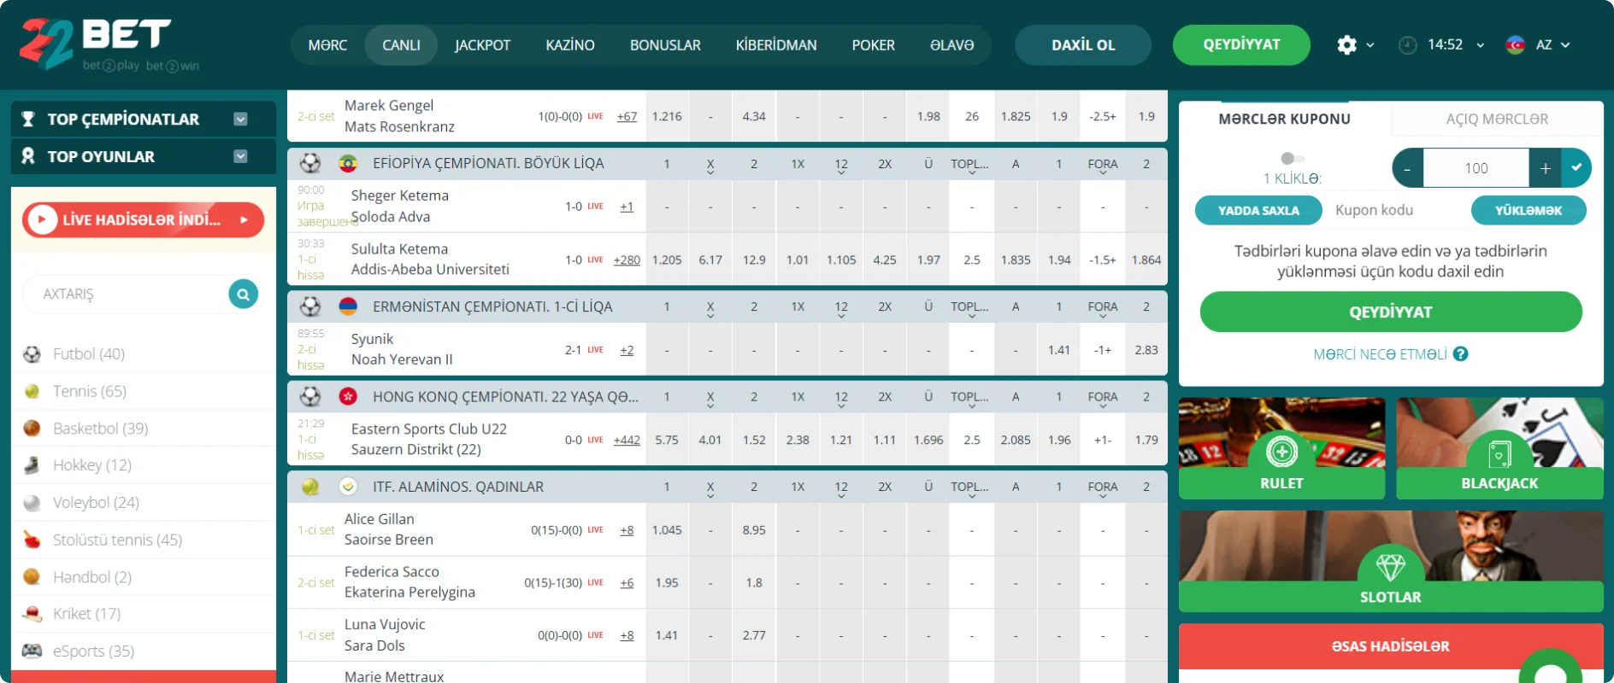Open the settings dropdown arrow
1614x683 pixels.
coord(1370,45)
